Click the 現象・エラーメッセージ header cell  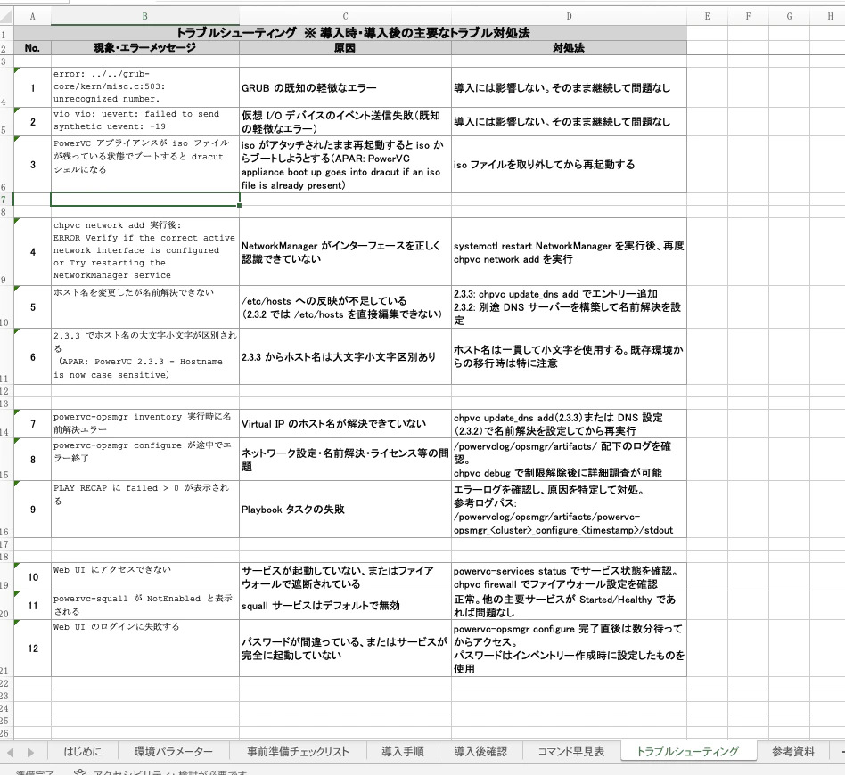[145, 48]
